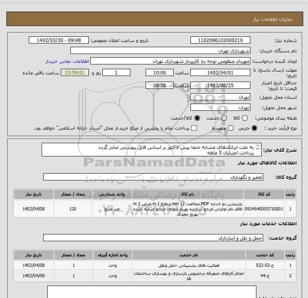Click the remaining days field showing 1
308x298 pixels.
click(116, 73)
